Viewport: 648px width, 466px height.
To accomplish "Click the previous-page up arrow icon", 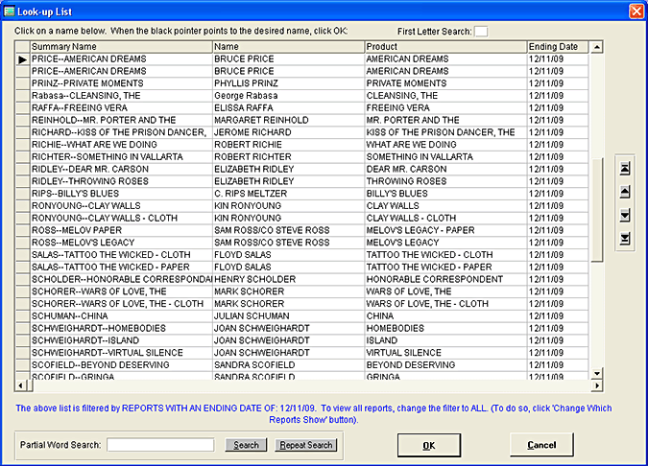I will click(x=626, y=192).
